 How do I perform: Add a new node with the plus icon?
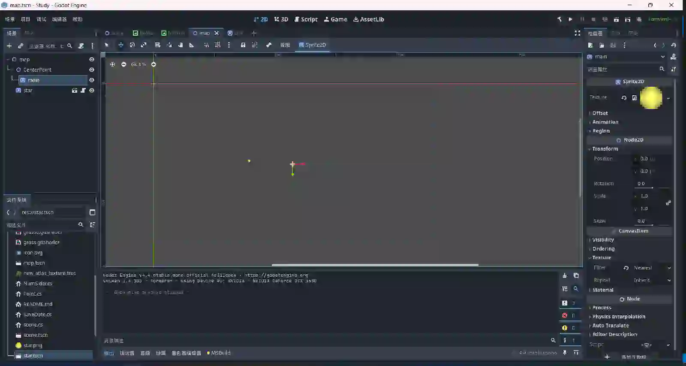[9, 46]
